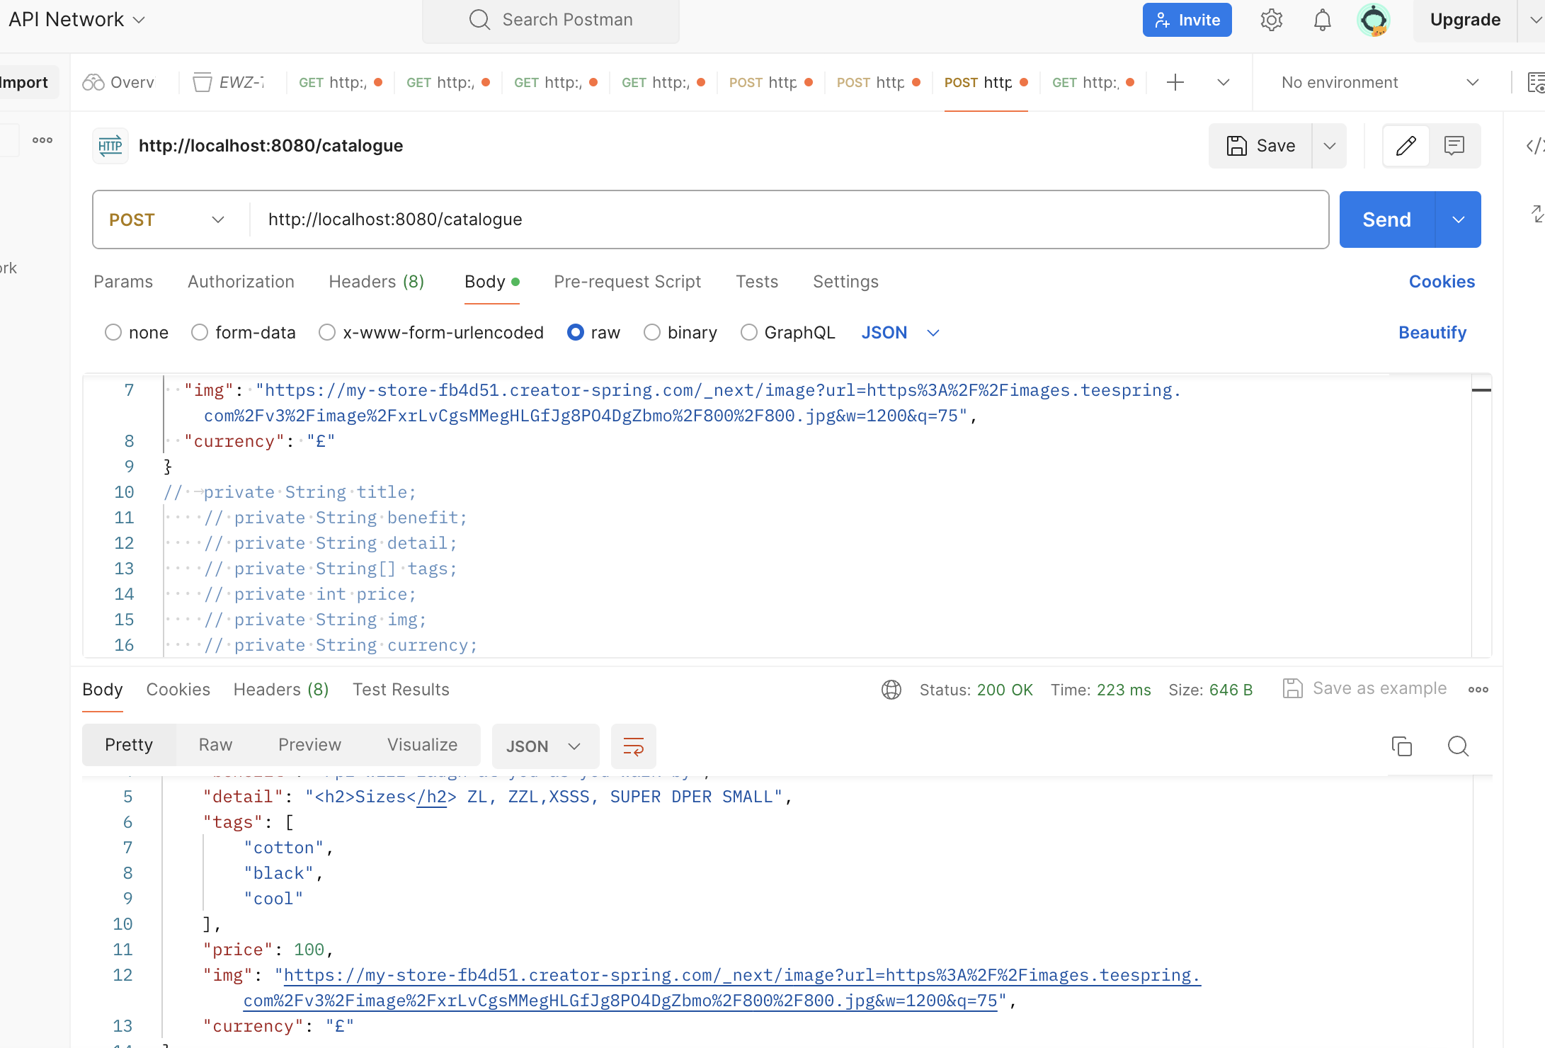Click the request URL input field
This screenshot has height=1048, width=1545.
779,220
